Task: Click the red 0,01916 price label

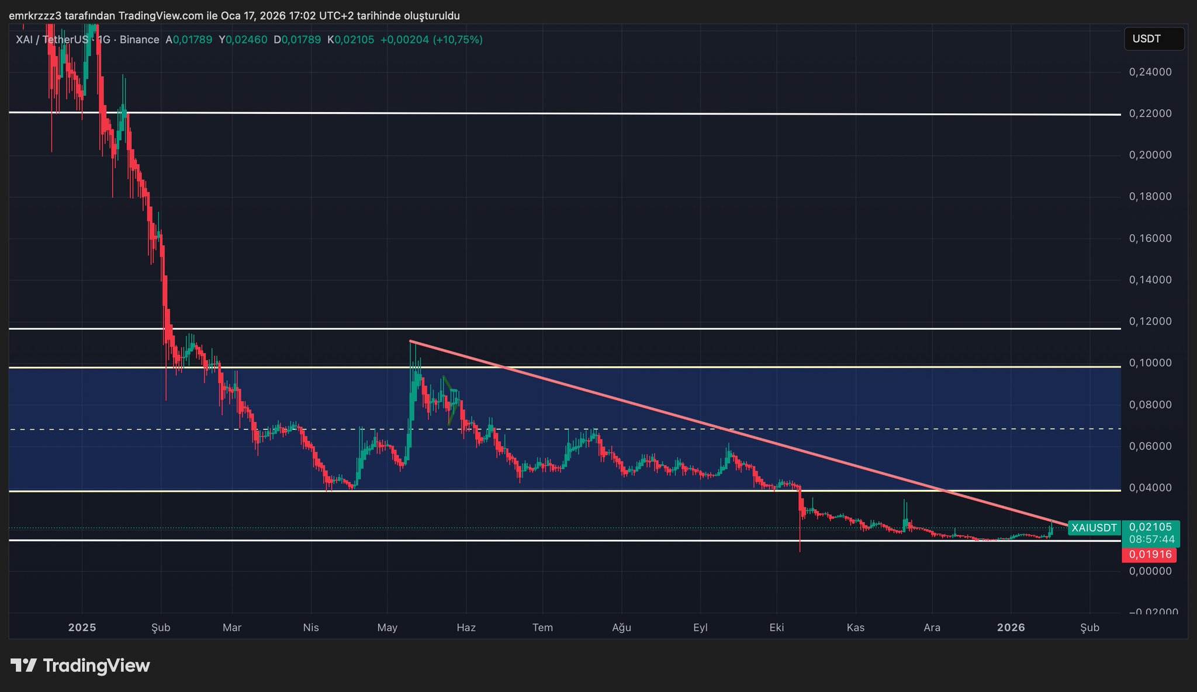Action: (1149, 554)
